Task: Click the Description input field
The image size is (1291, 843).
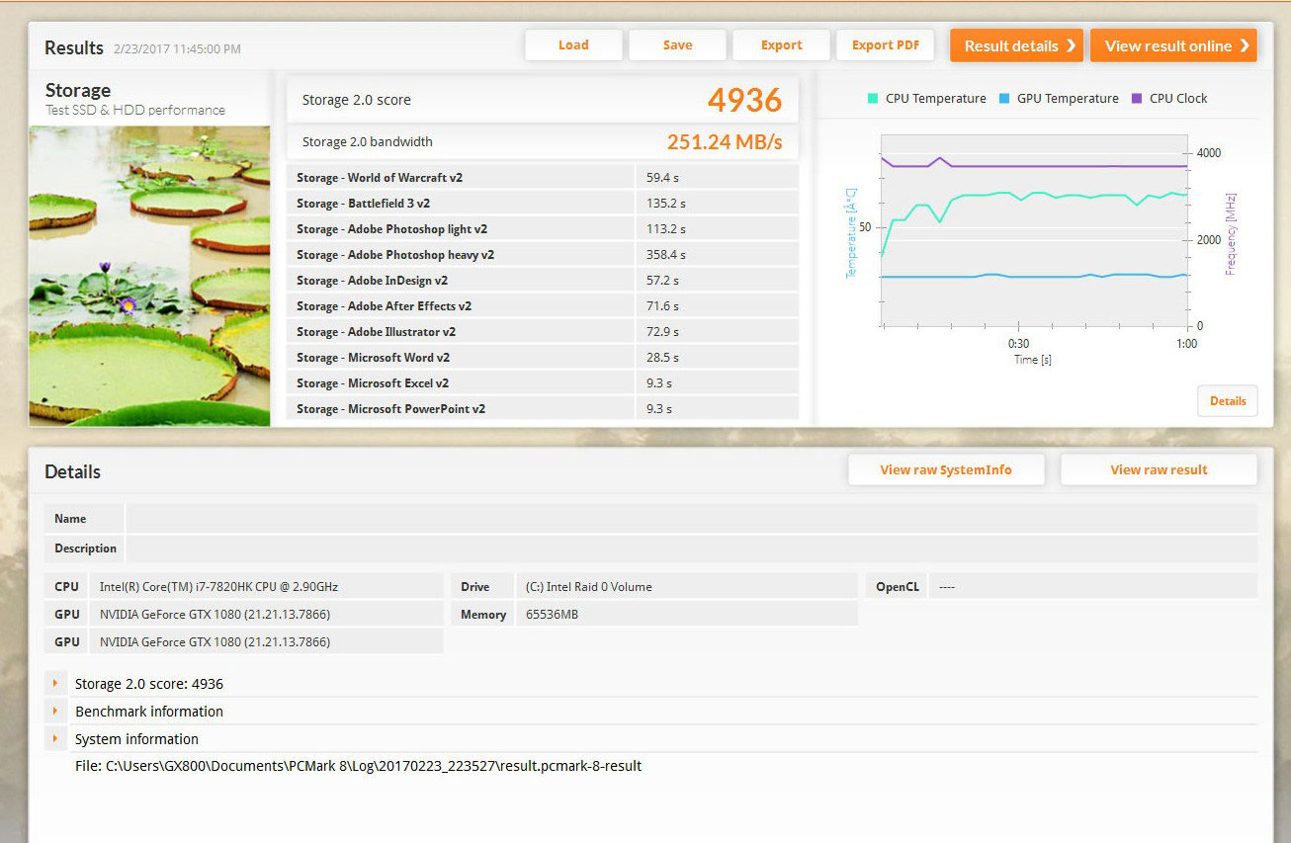Action: (x=691, y=548)
